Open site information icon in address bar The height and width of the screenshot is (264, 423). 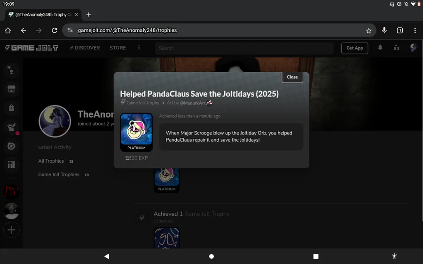click(70, 30)
